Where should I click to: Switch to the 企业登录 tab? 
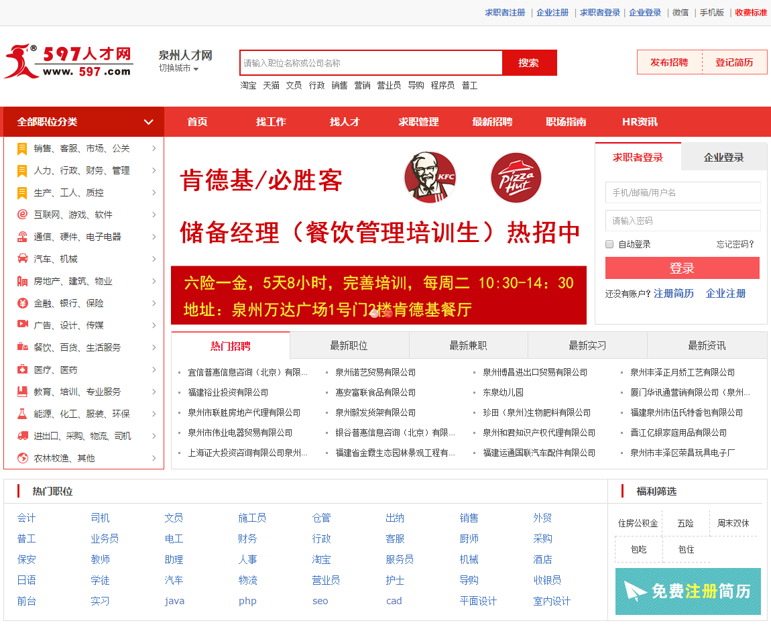click(x=724, y=158)
